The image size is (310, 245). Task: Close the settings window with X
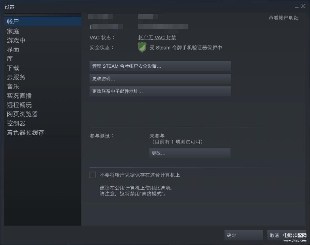tap(303, 6)
